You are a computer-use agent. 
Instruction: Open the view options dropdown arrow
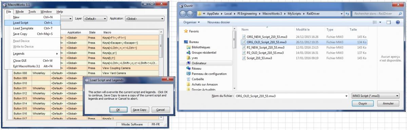point(381,22)
